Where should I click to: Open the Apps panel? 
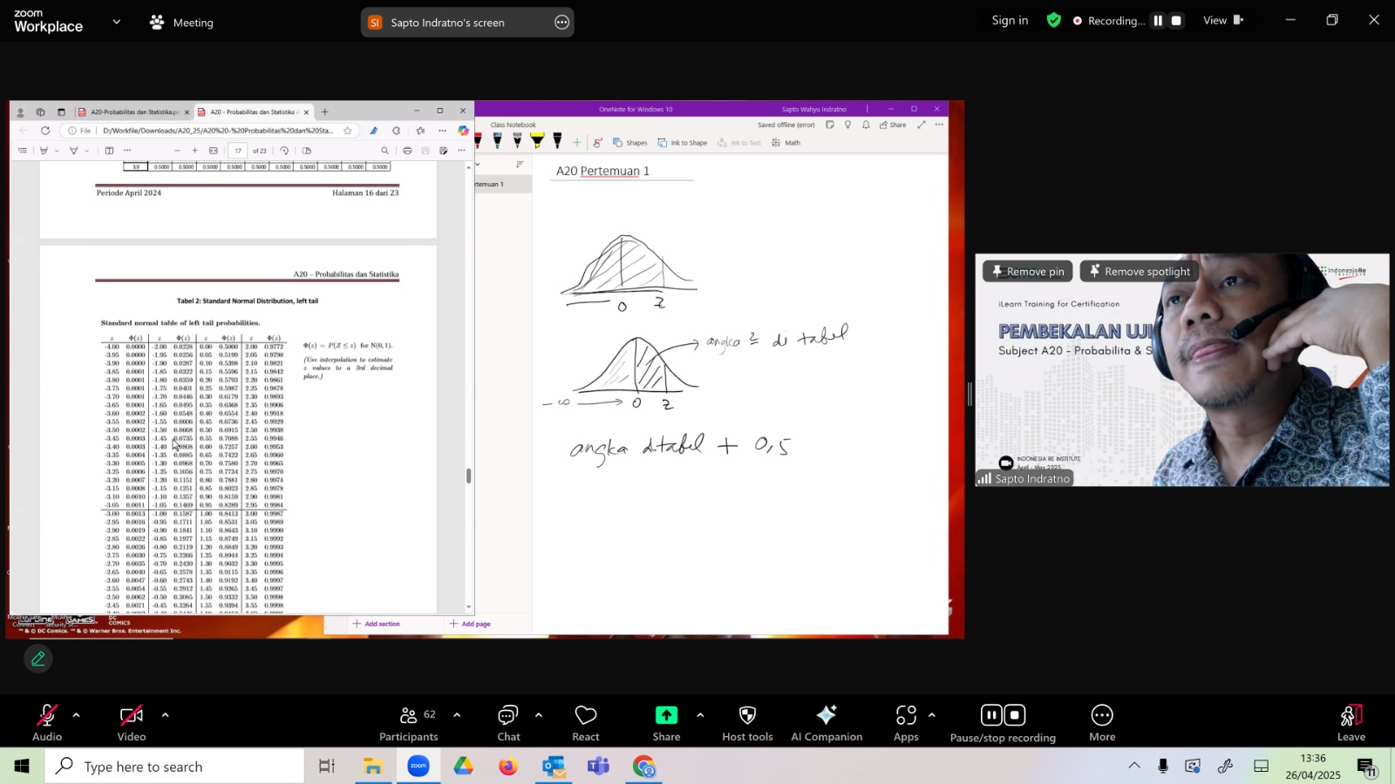point(906,723)
